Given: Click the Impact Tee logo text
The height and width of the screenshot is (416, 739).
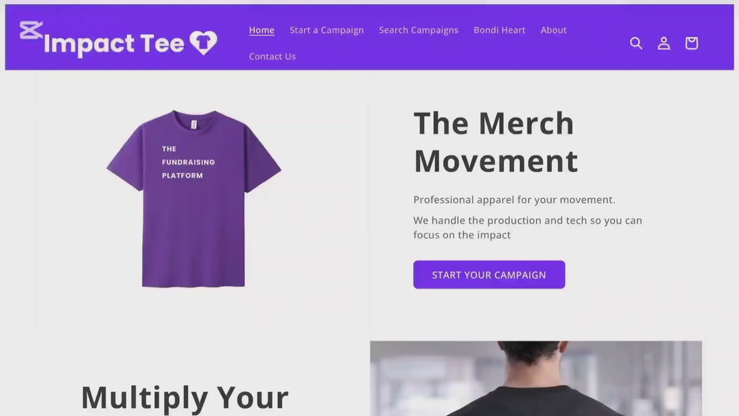Looking at the screenshot, I should pyautogui.click(x=114, y=44).
